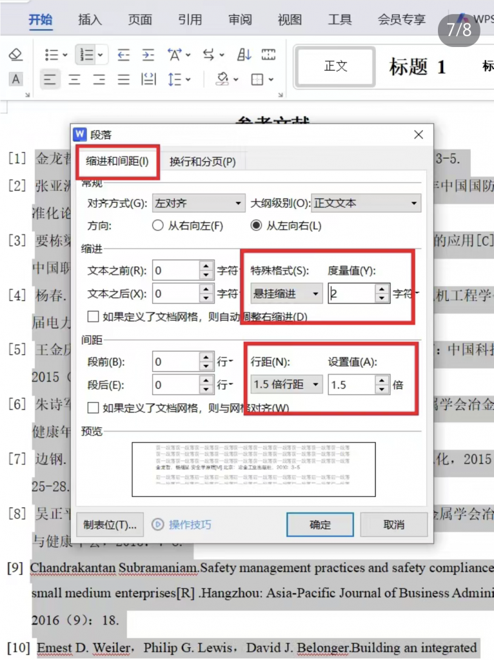494x660 pixels.
Task: Open the 引用 ribbon tab
Action: point(190,20)
